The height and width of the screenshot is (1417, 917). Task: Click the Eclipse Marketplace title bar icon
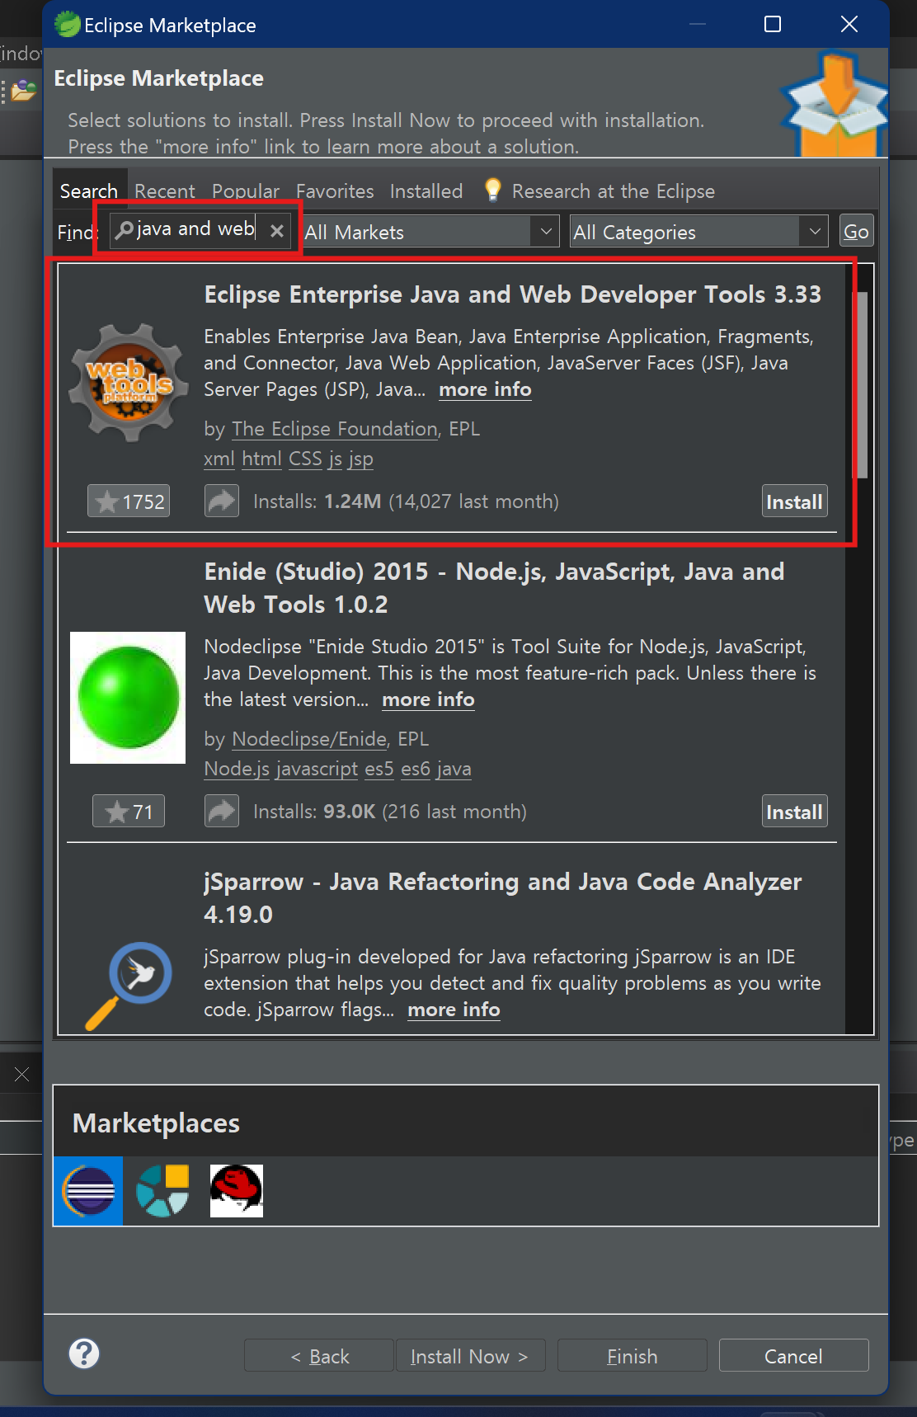(x=67, y=25)
